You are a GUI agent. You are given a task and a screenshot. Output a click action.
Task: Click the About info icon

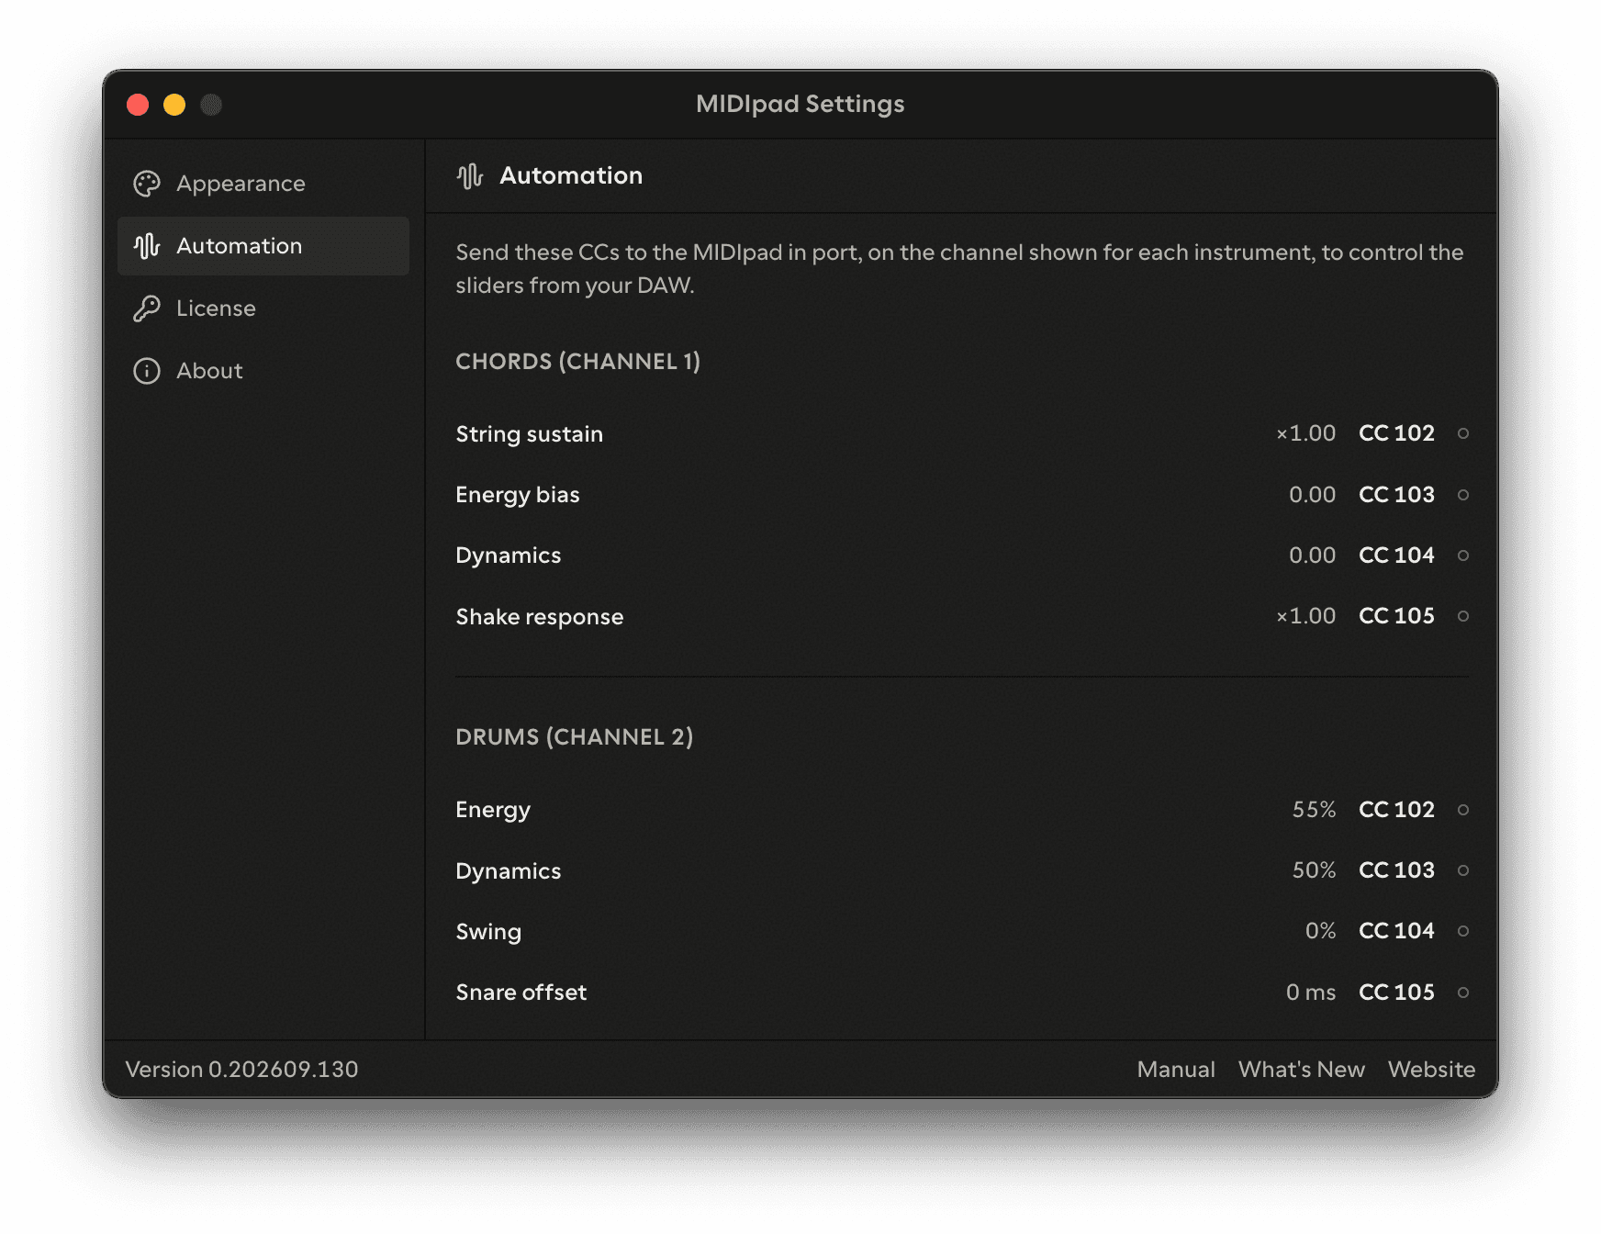[147, 371]
